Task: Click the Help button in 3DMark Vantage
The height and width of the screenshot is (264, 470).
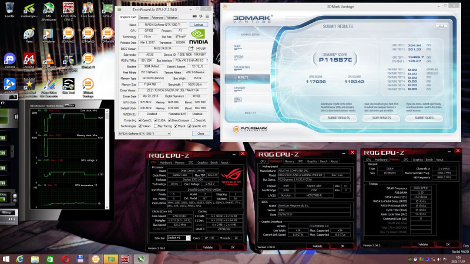Action: [x=441, y=26]
